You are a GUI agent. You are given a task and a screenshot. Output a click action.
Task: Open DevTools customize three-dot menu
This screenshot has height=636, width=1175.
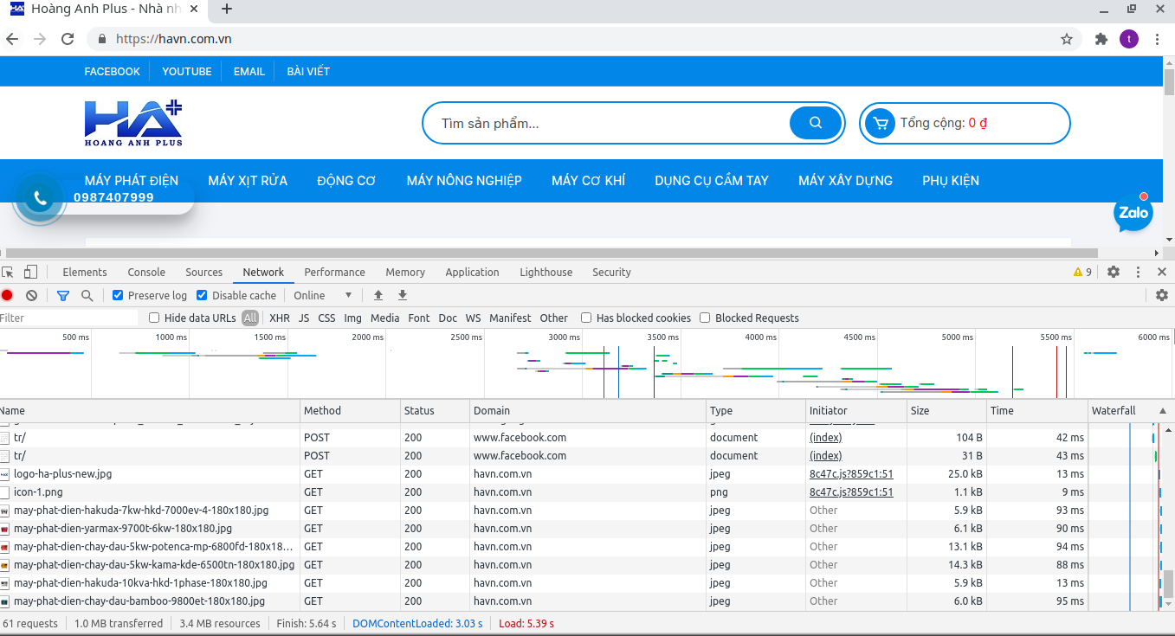[1138, 272]
